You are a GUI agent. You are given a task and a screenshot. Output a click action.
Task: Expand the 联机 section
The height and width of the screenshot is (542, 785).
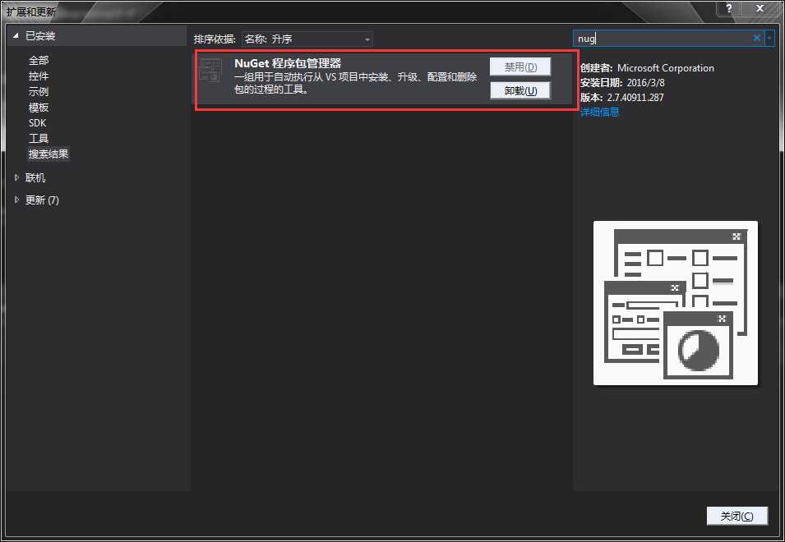tap(16, 177)
